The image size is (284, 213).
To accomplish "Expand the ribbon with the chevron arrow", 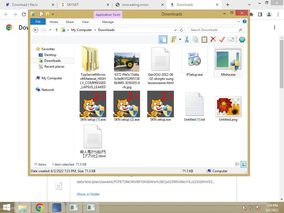I will tap(238, 22).
